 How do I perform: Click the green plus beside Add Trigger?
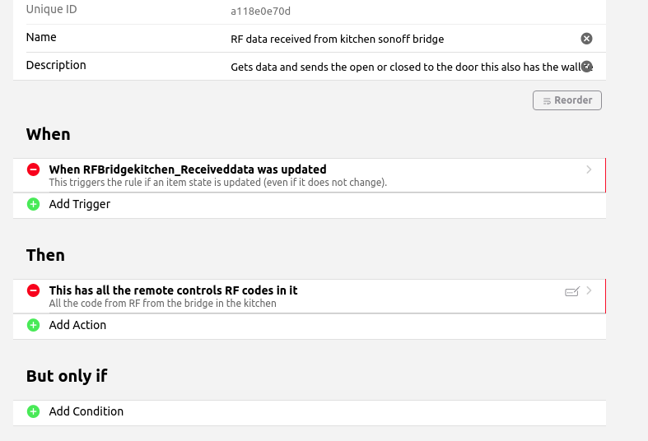click(x=33, y=204)
